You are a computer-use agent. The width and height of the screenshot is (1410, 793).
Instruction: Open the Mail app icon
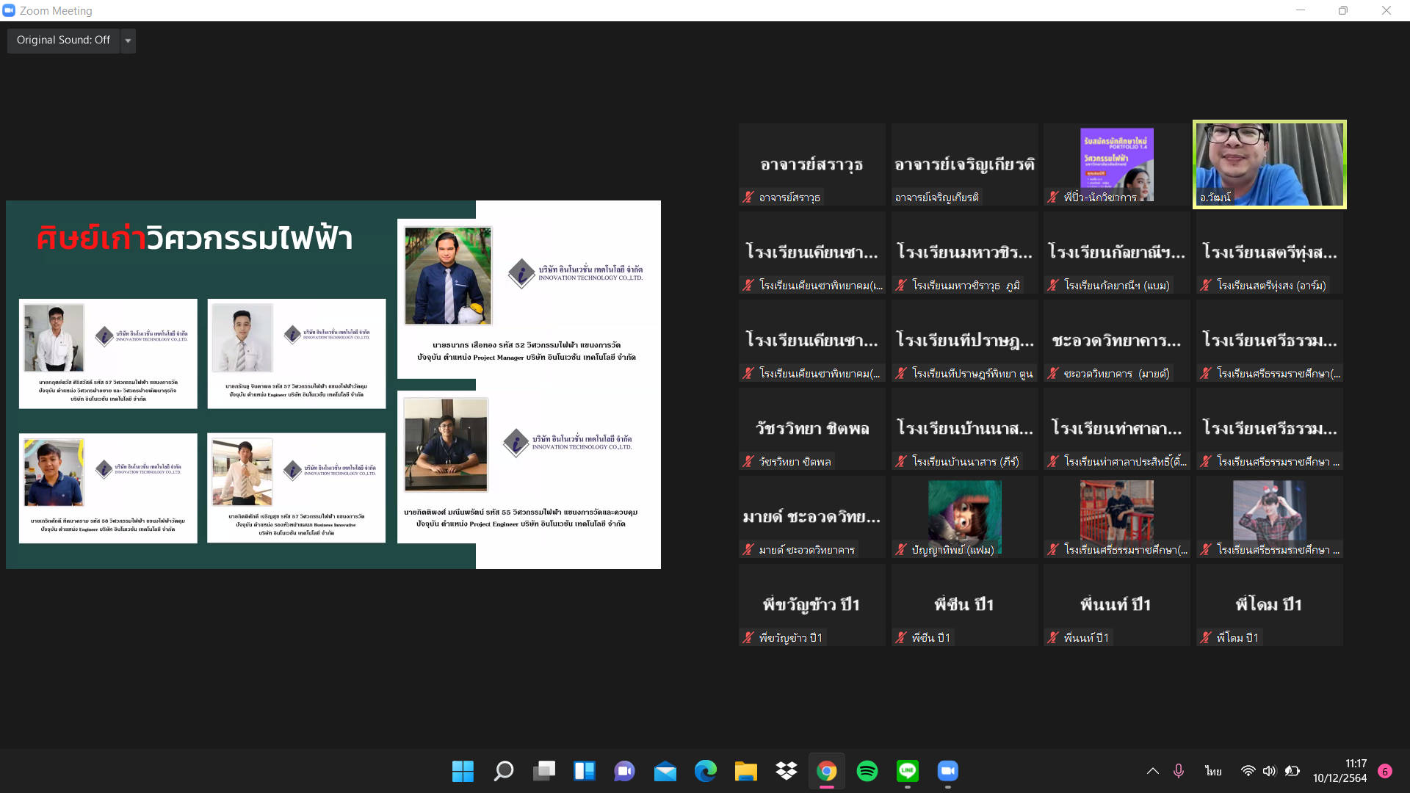coord(665,771)
